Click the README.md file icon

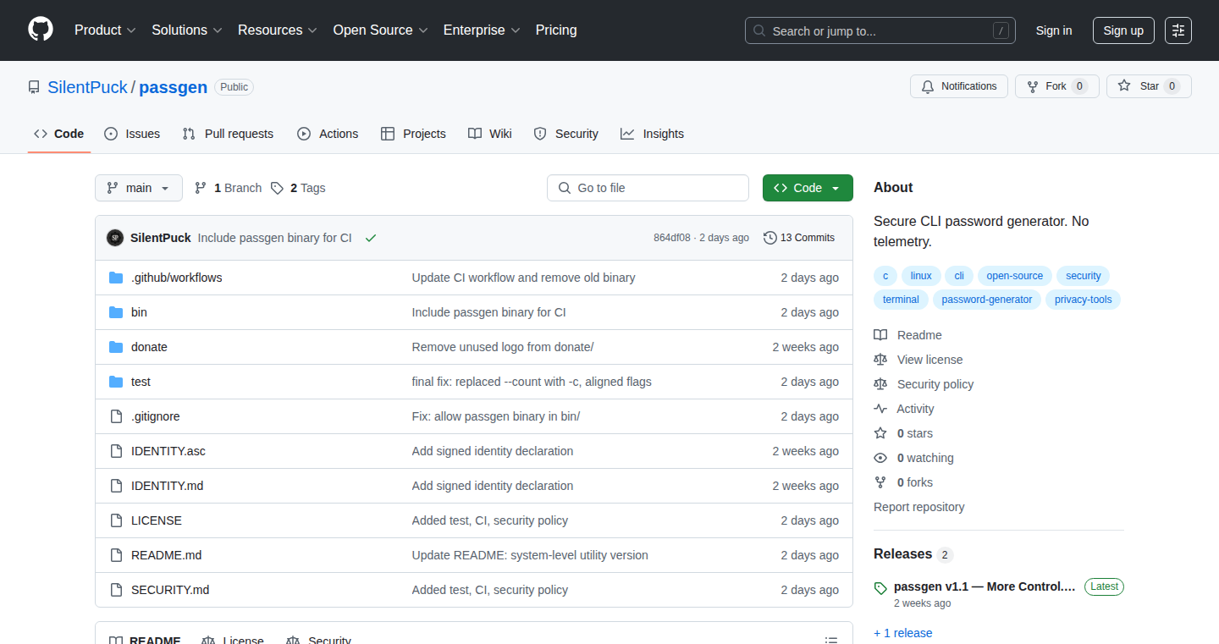[116, 555]
